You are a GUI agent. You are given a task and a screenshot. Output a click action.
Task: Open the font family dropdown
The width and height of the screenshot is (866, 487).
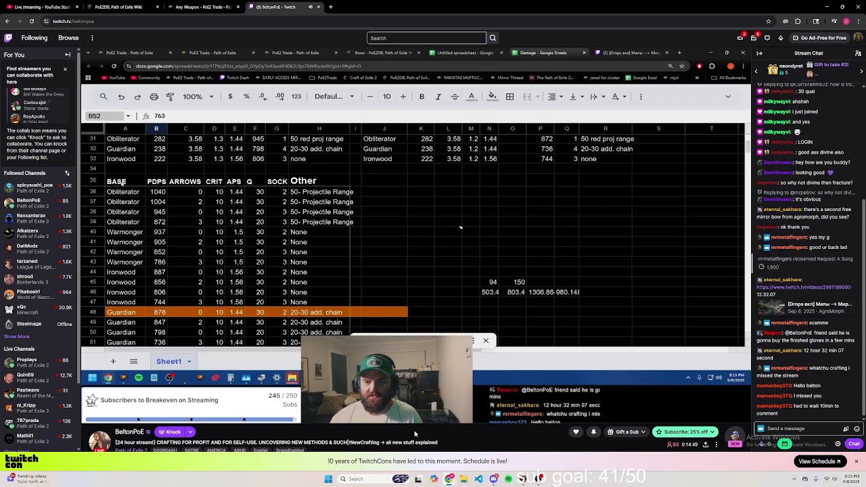coord(334,97)
